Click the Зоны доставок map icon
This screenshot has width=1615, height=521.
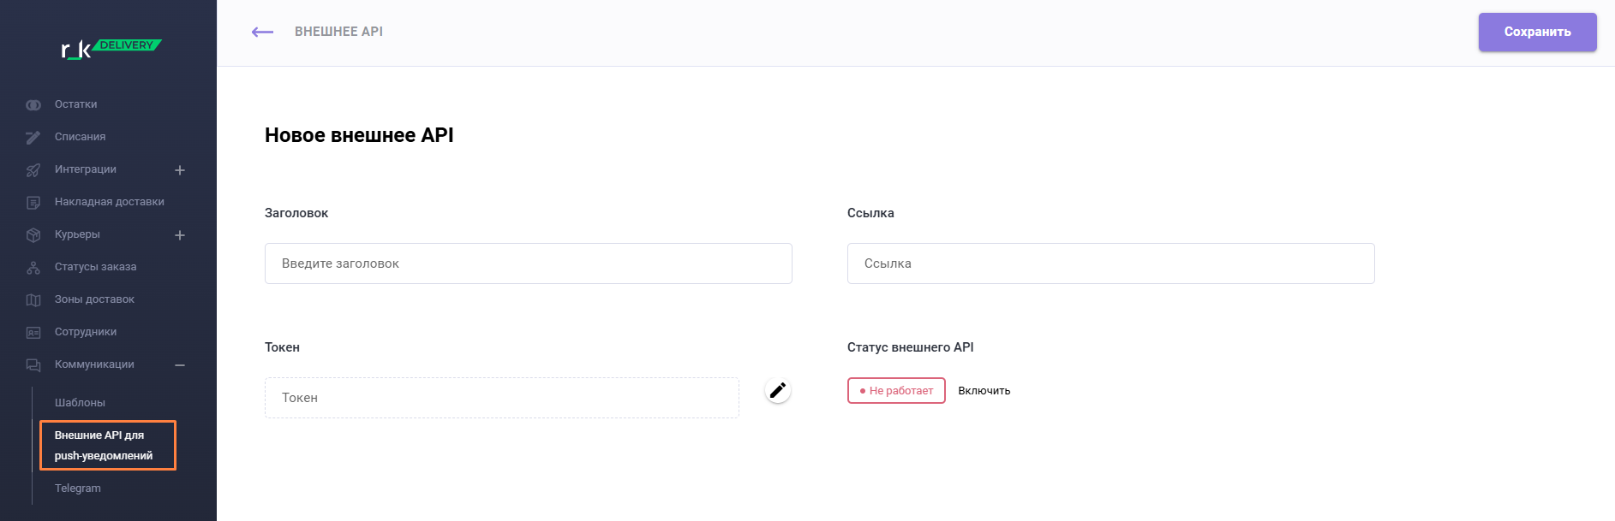coord(33,300)
